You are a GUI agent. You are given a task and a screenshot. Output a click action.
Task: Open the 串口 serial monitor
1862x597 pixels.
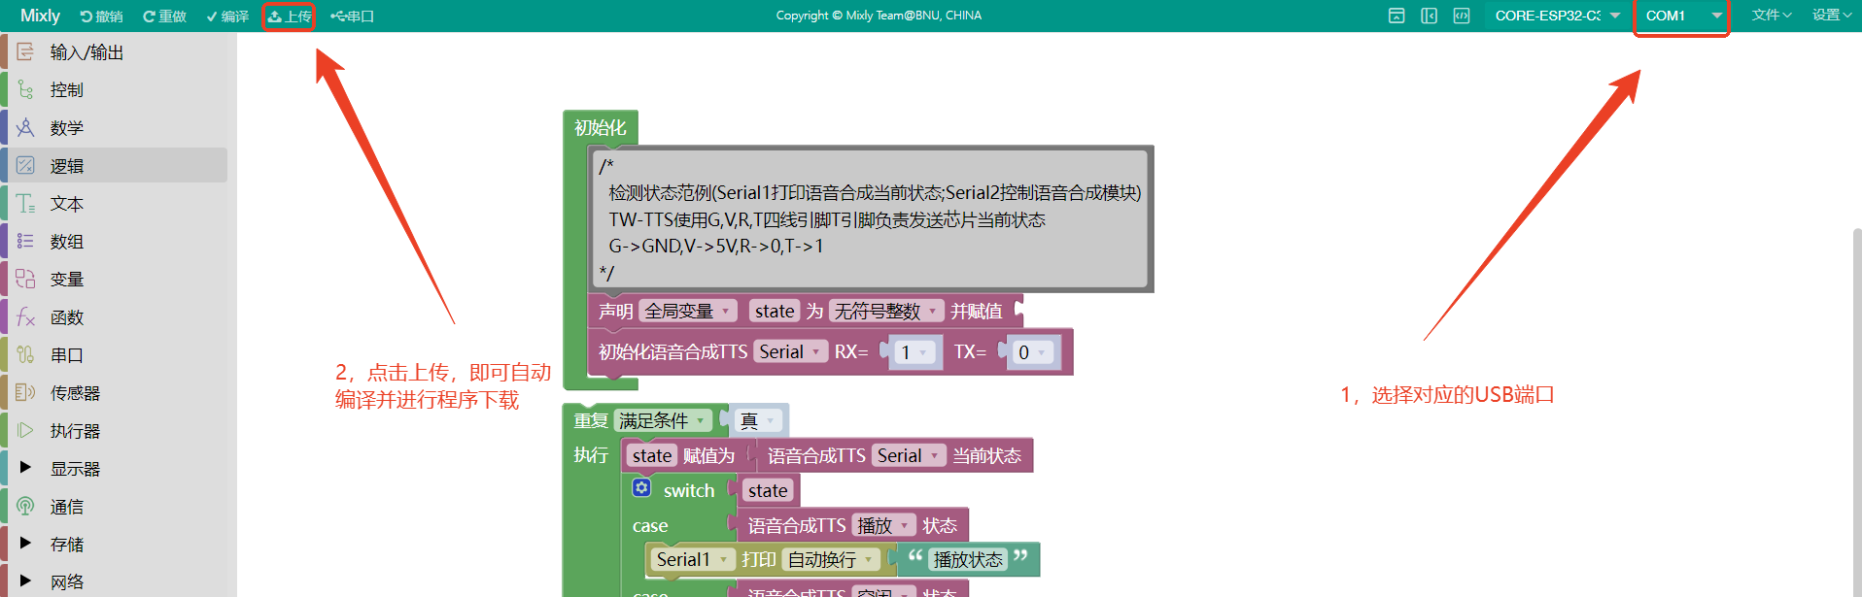[x=352, y=17]
